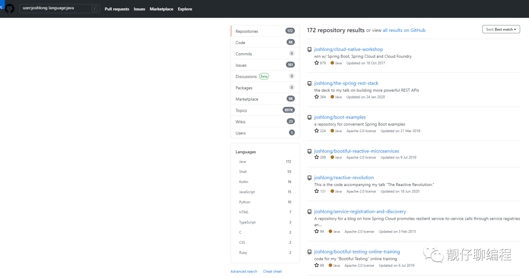
Task: Open joshlong/reactive-revolution repository
Action: coord(344,178)
